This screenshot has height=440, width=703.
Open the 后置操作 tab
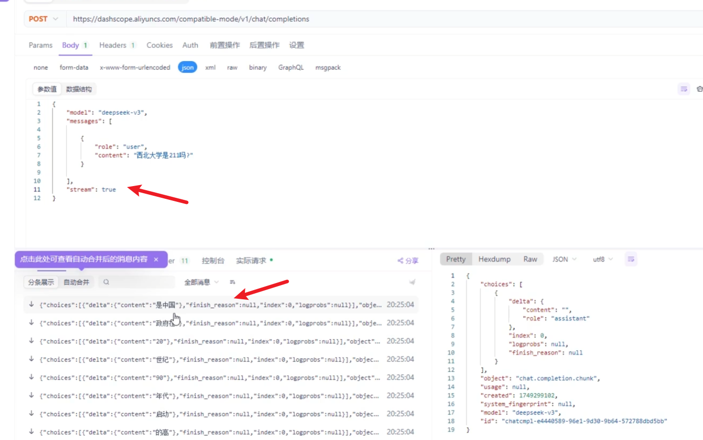tap(264, 45)
